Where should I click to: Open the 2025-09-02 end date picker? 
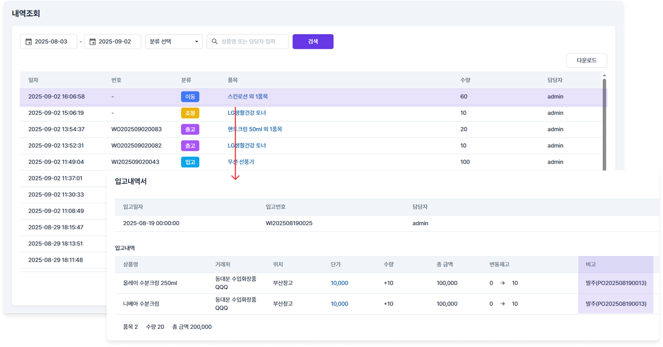[x=115, y=42]
